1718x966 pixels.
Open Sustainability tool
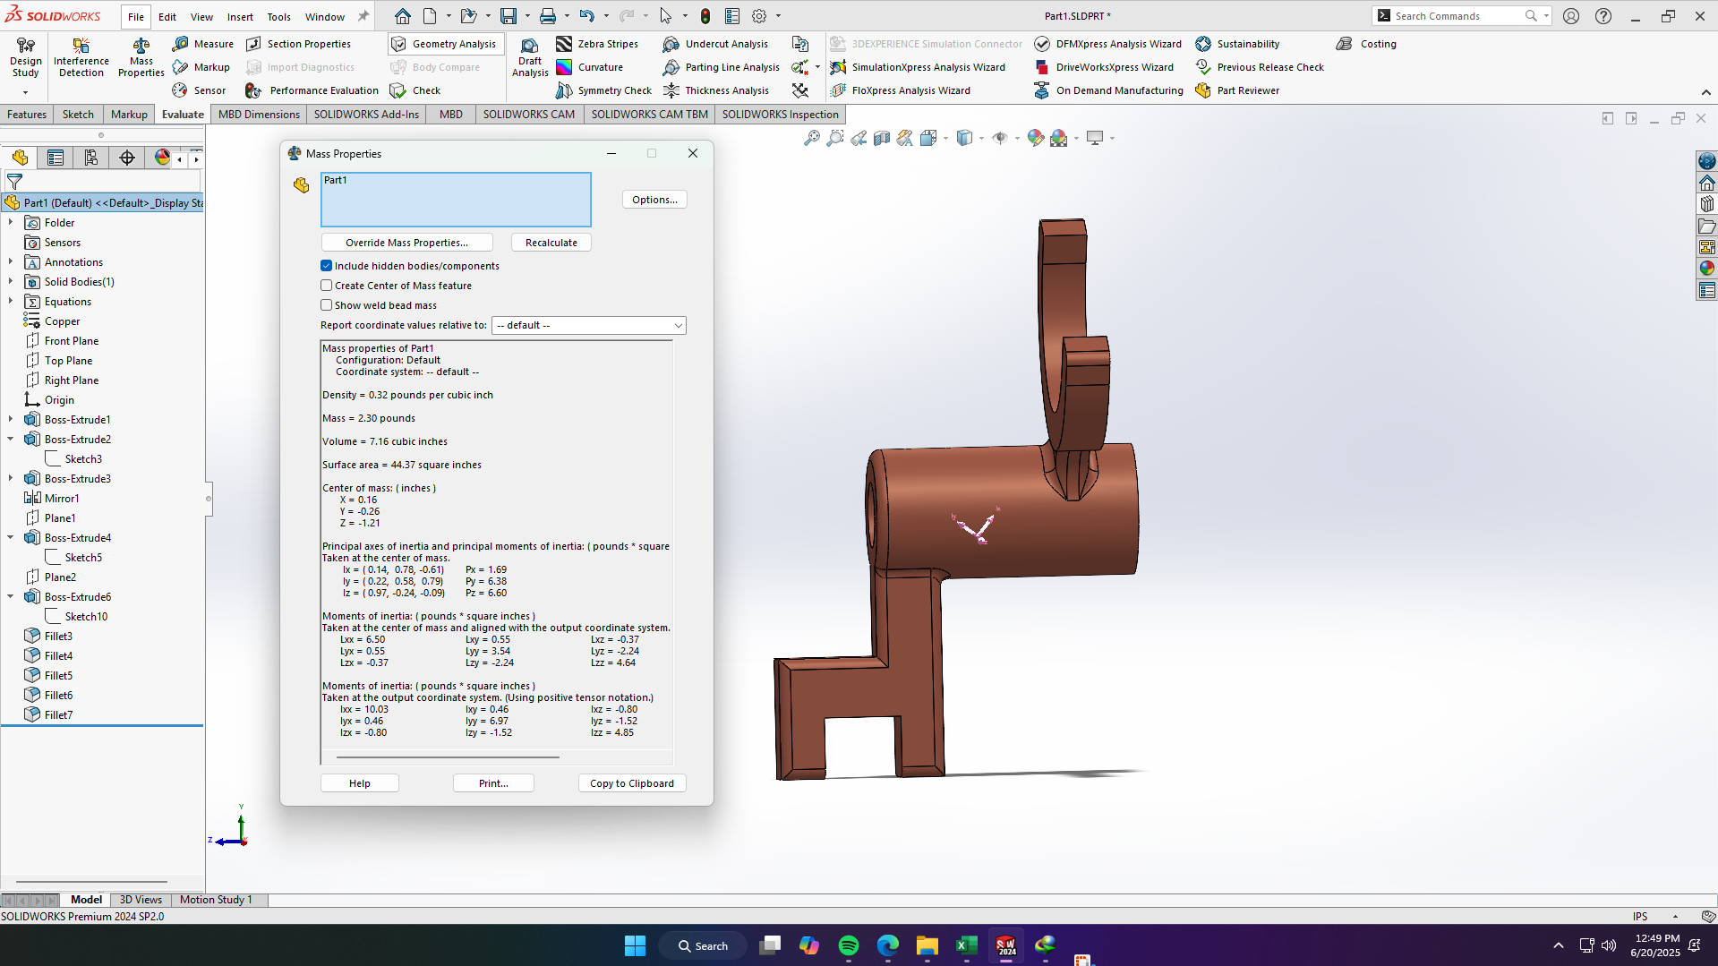coord(1237,44)
